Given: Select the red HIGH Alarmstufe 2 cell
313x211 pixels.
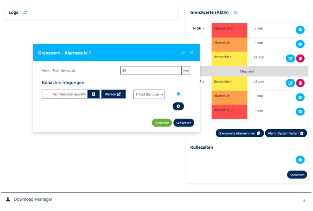Looking at the screenshot, I should tap(229, 30).
